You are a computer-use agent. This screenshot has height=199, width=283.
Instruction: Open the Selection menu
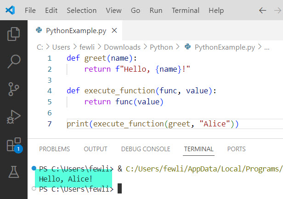[82, 11]
